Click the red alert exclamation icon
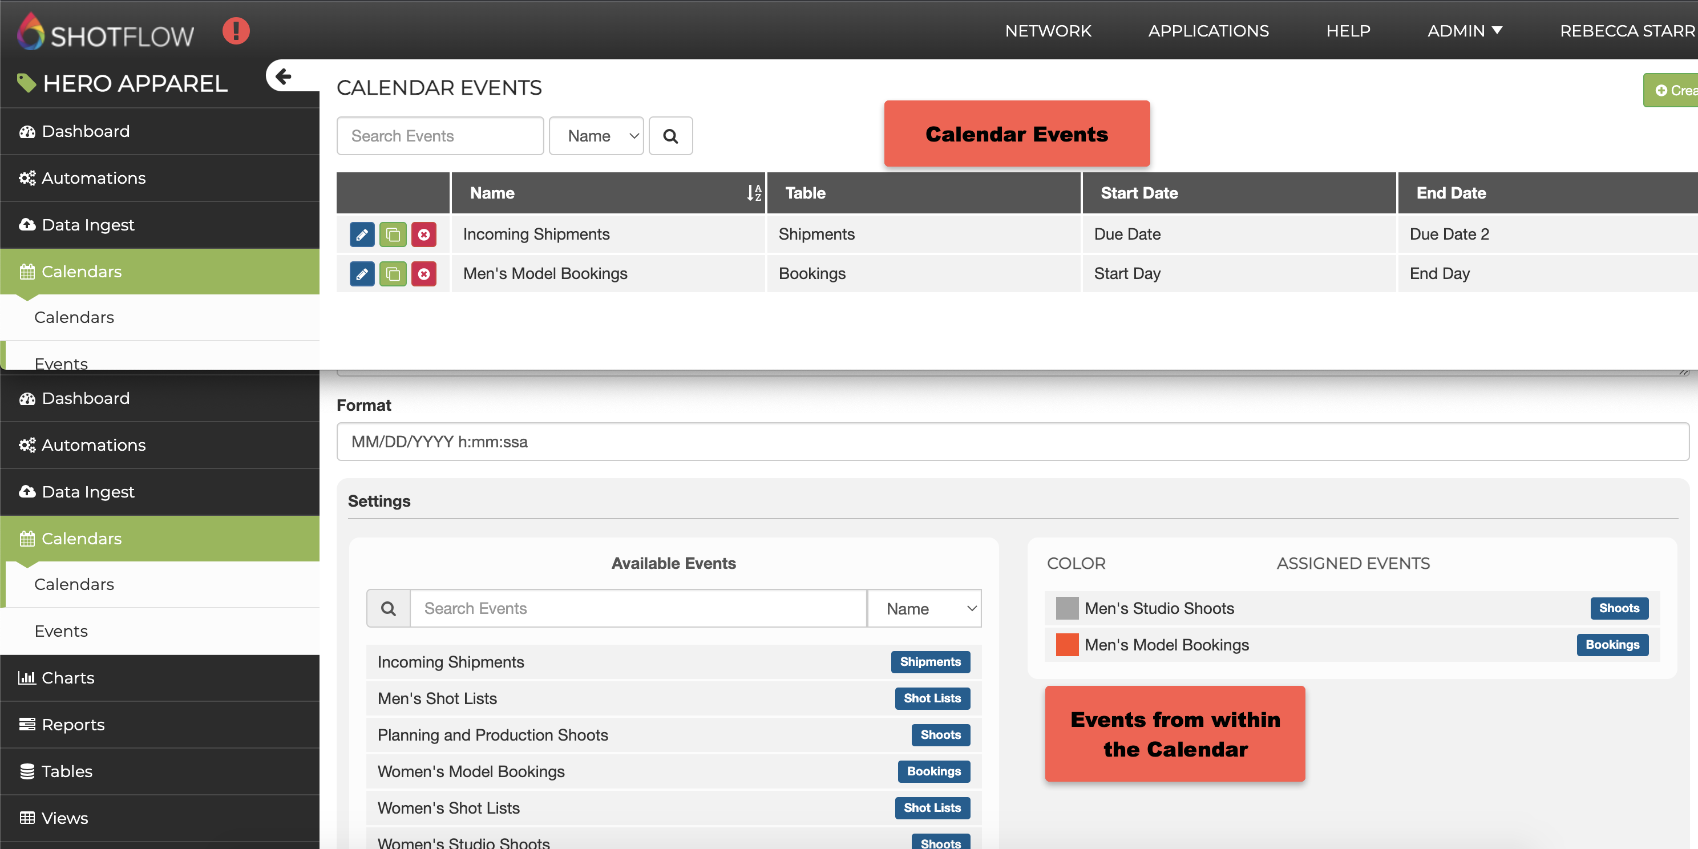Screen dimensions: 1698x849 pos(236,31)
